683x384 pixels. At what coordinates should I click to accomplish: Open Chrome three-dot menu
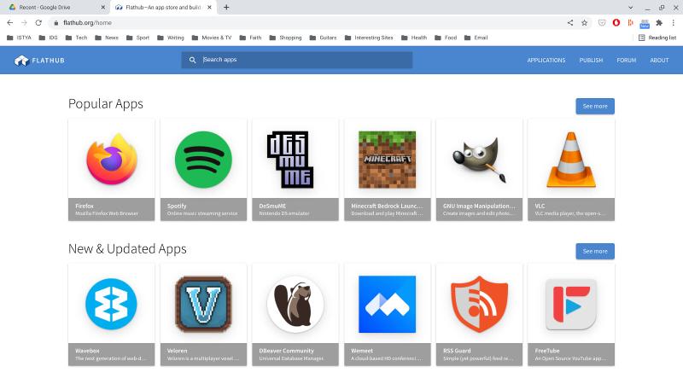(x=674, y=23)
